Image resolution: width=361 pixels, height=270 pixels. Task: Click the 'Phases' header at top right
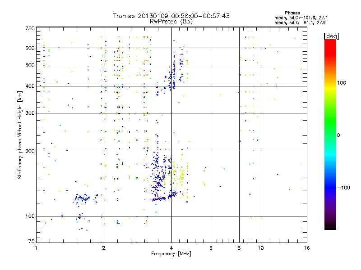292,13
